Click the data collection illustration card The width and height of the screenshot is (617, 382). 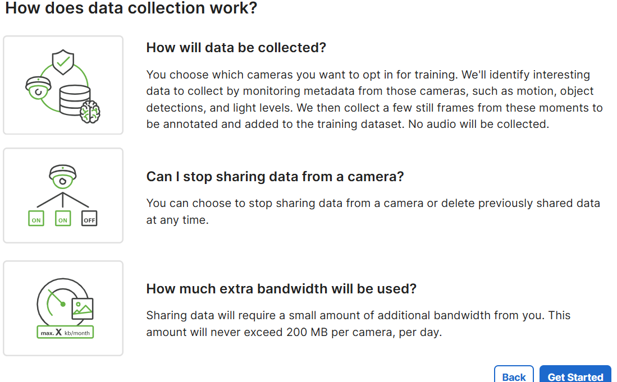click(63, 85)
